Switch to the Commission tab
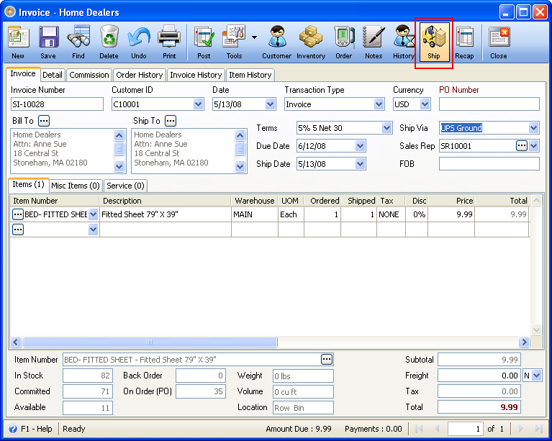The width and height of the screenshot is (552, 441). [x=89, y=75]
